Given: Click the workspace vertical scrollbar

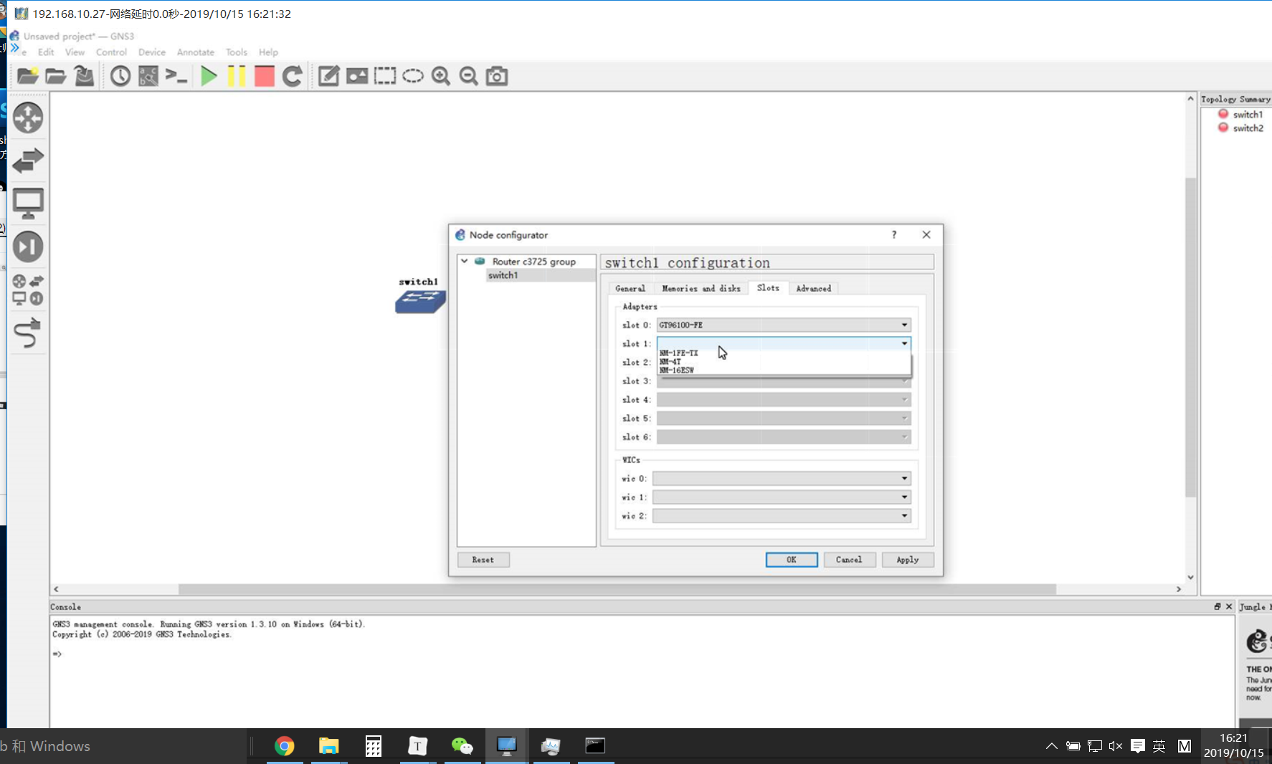Looking at the screenshot, I should pos(1190,337).
